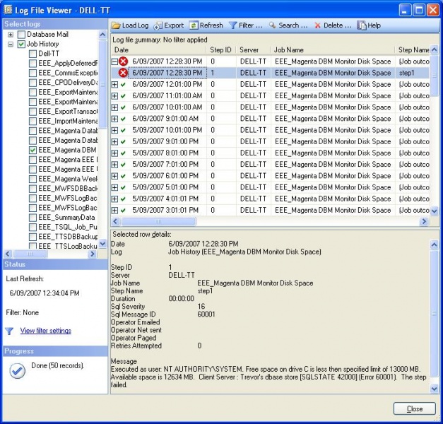
Task: Click the Load Log folder icon
Action: click(x=116, y=25)
